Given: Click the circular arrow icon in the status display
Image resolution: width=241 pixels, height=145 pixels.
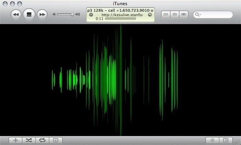Looking at the screenshot, I should [x=150, y=14].
